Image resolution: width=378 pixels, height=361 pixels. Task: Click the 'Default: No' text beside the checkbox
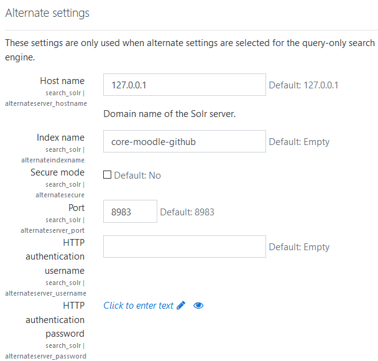coord(137,176)
